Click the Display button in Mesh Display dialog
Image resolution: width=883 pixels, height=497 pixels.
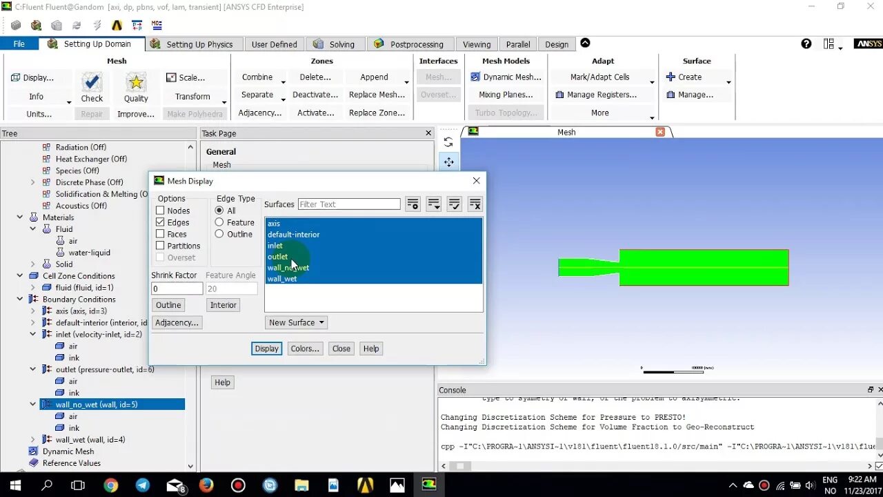[266, 349]
